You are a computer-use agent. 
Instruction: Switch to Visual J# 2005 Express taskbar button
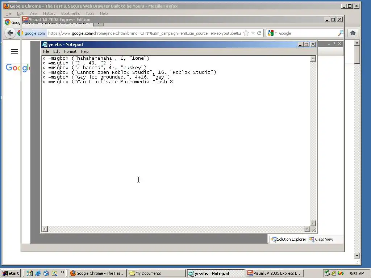pos(275,274)
